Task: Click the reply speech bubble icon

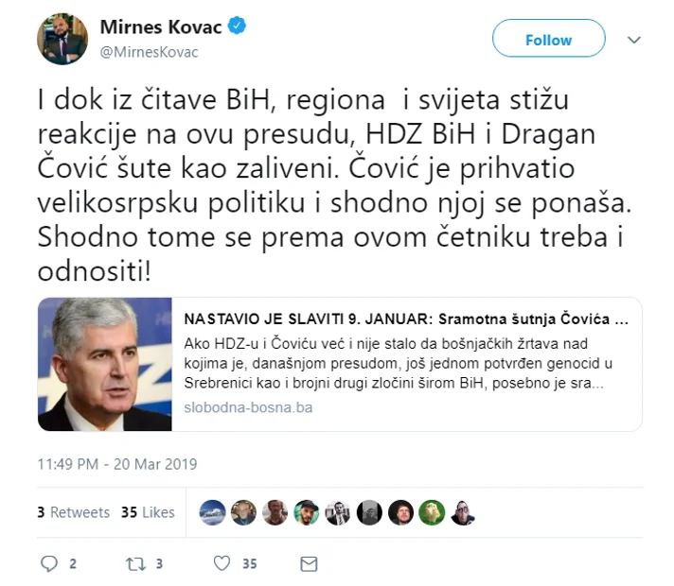Action: (48, 563)
